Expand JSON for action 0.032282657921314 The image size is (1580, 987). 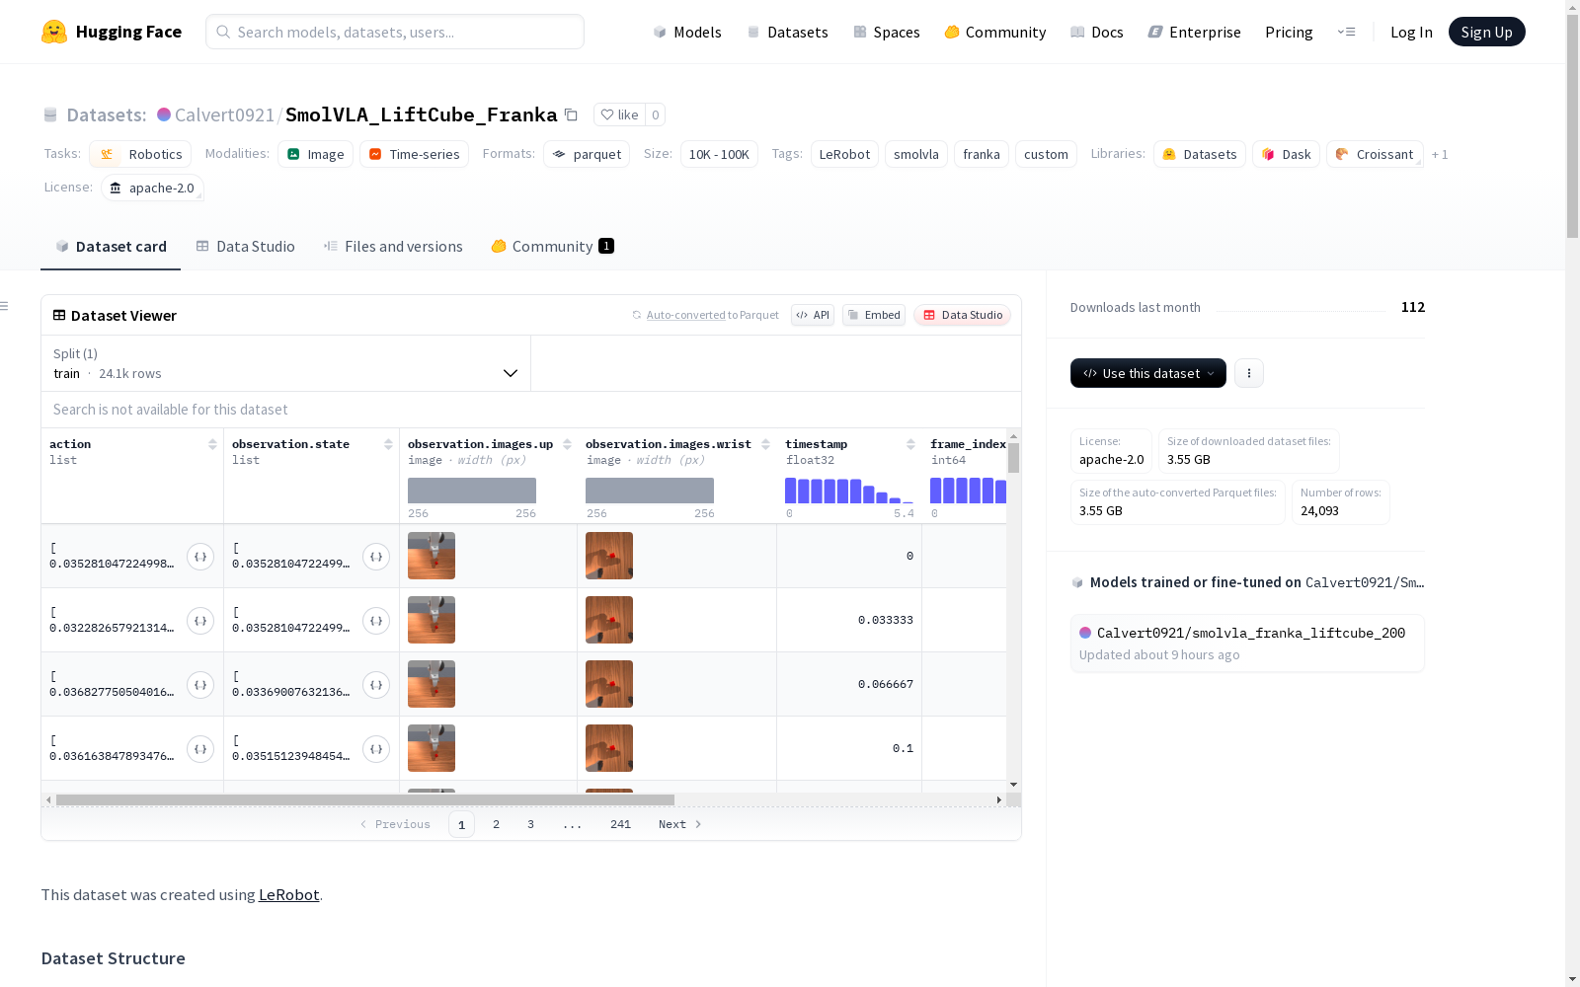point(200,621)
